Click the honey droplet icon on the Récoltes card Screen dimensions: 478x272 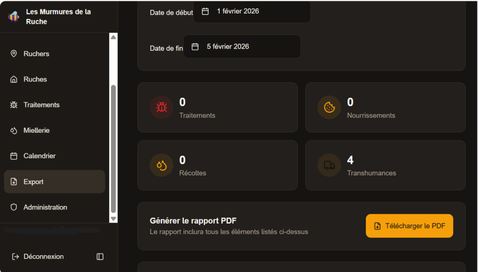161,165
